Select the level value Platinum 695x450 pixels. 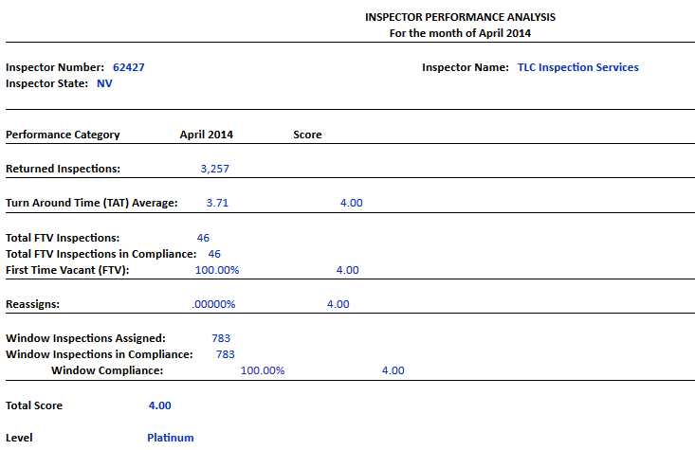171,438
